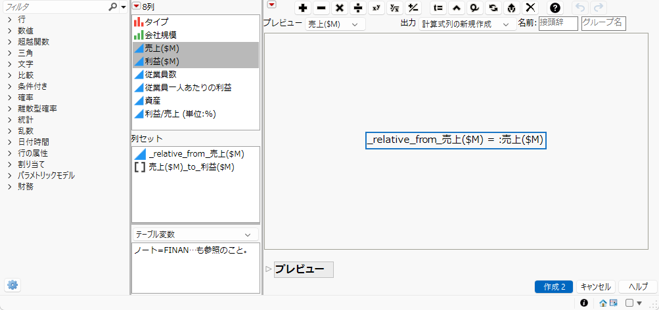Expand the 確率 function category

pos(10,97)
